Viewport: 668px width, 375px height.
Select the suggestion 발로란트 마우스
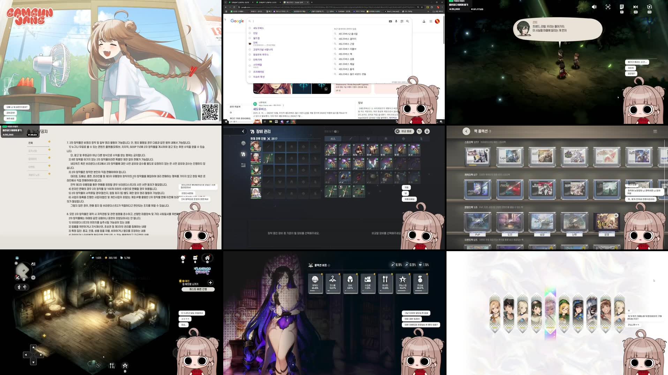[x=261, y=54]
